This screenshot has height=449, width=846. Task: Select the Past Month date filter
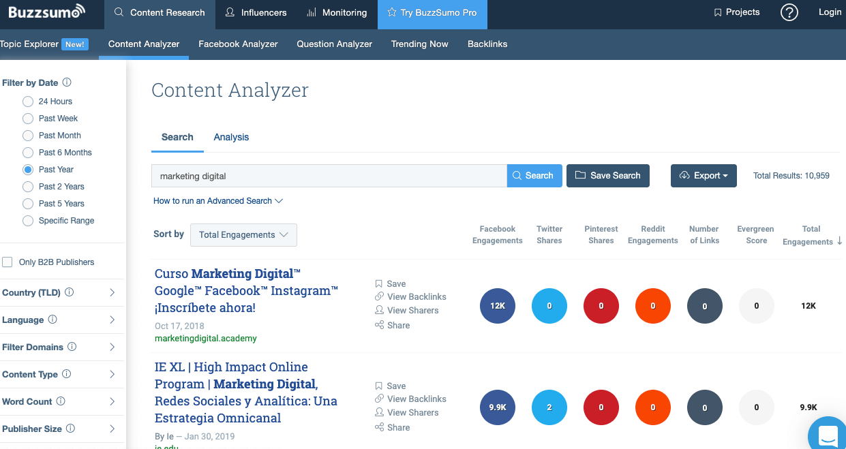pos(27,135)
